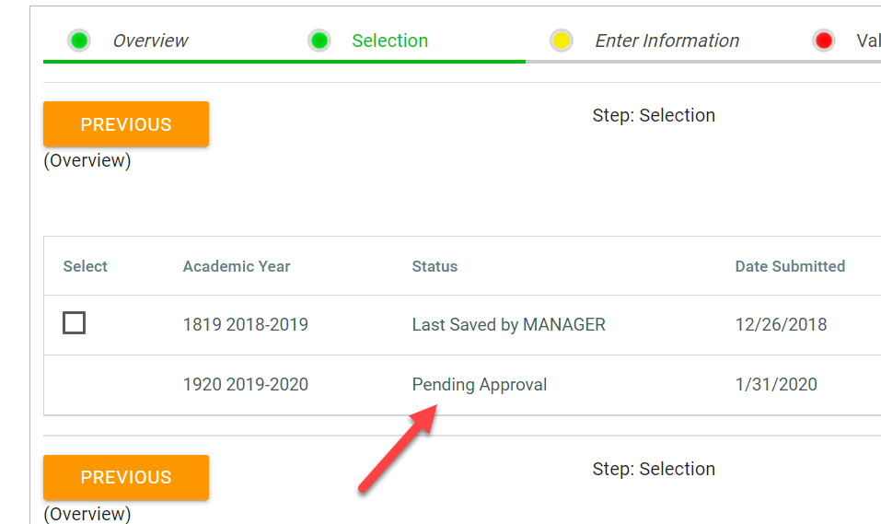The height and width of the screenshot is (524, 881).
Task: Click the Status column header
Action: point(435,266)
